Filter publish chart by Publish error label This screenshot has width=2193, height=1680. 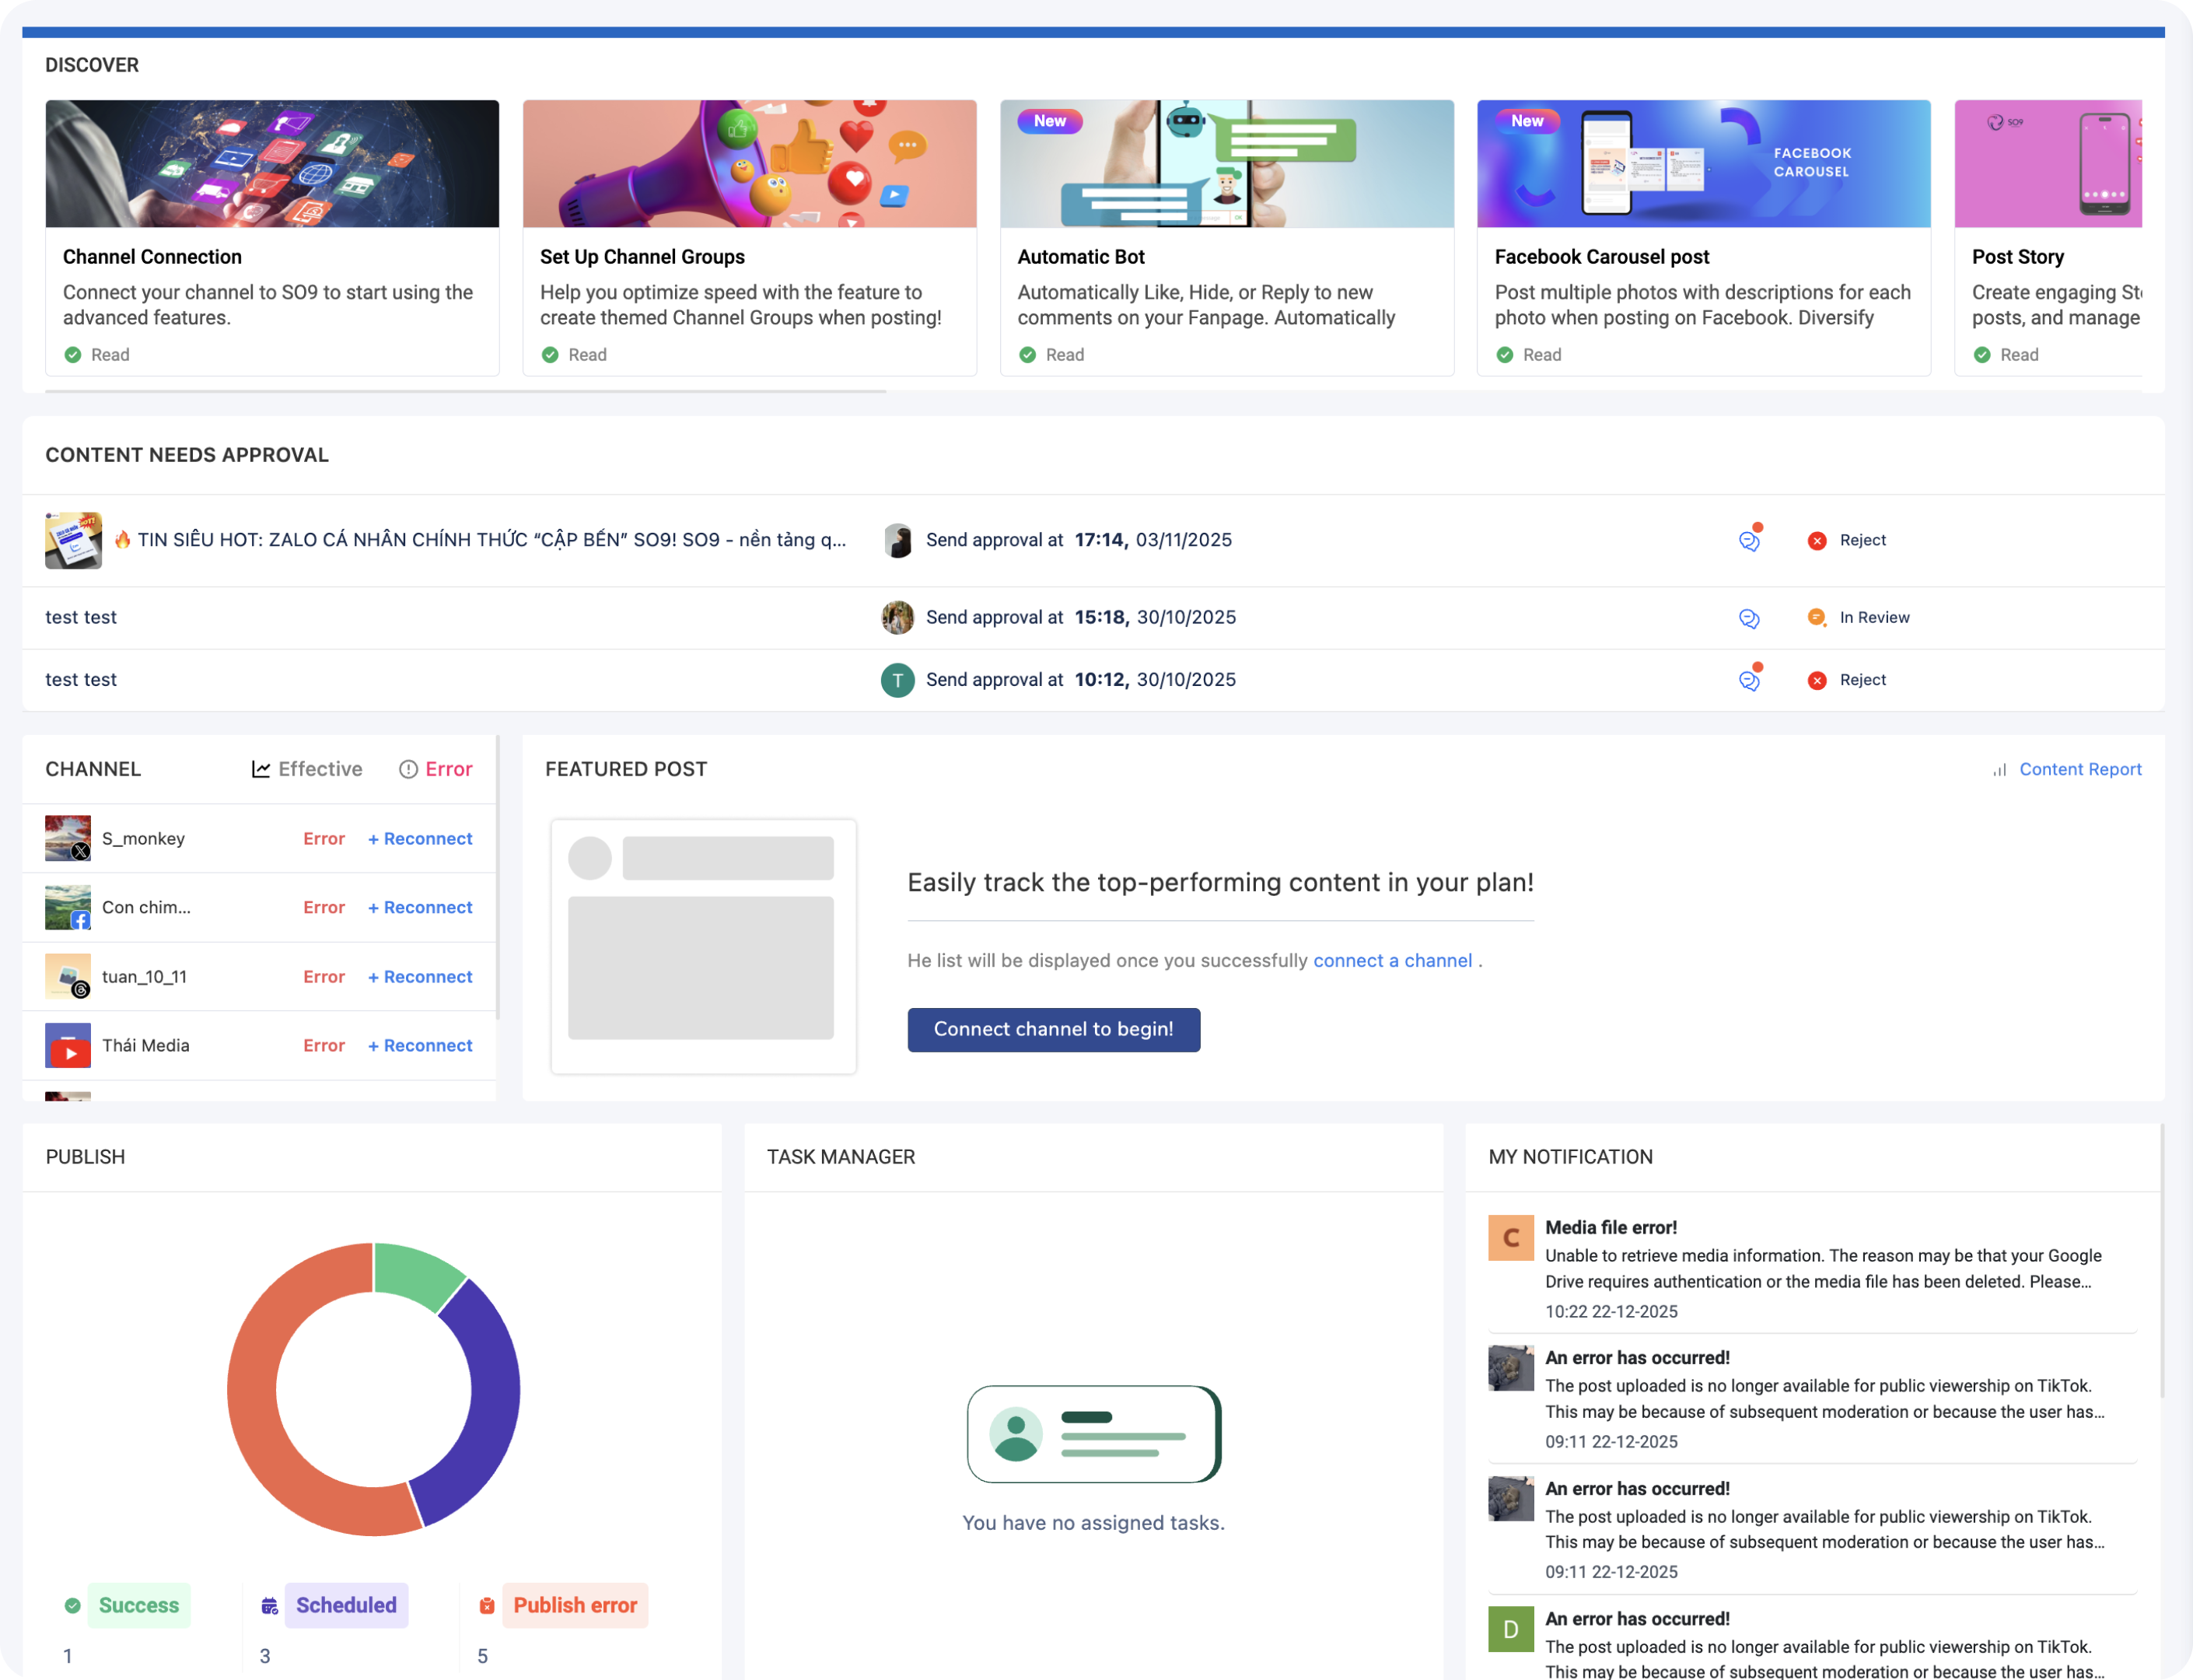[x=575, y=1605]
